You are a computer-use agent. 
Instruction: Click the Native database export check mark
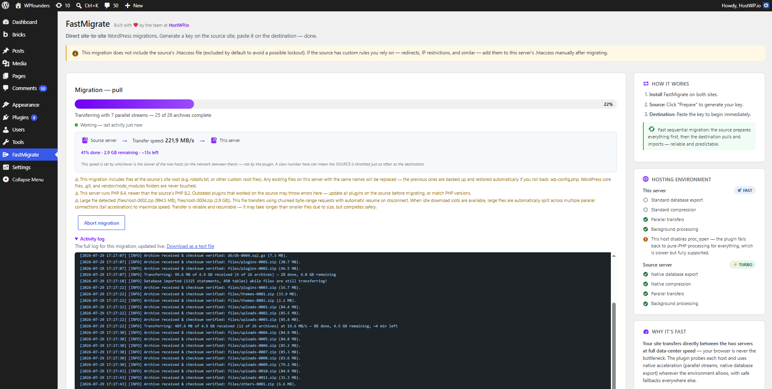[x=645, y=274]
